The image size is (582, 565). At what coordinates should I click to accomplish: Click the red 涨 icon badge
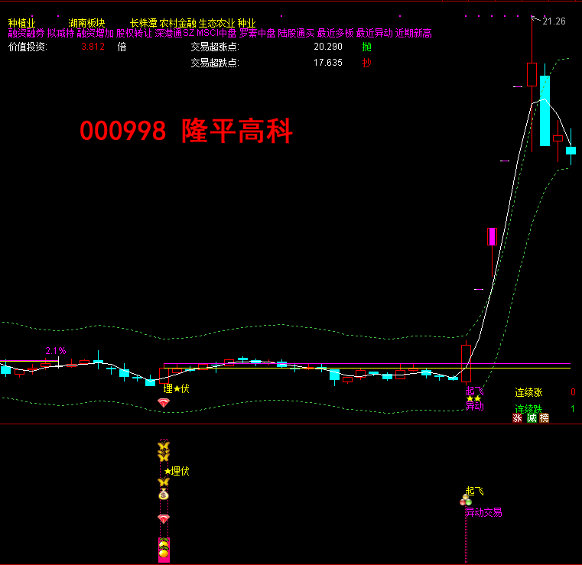coord(517,417)
